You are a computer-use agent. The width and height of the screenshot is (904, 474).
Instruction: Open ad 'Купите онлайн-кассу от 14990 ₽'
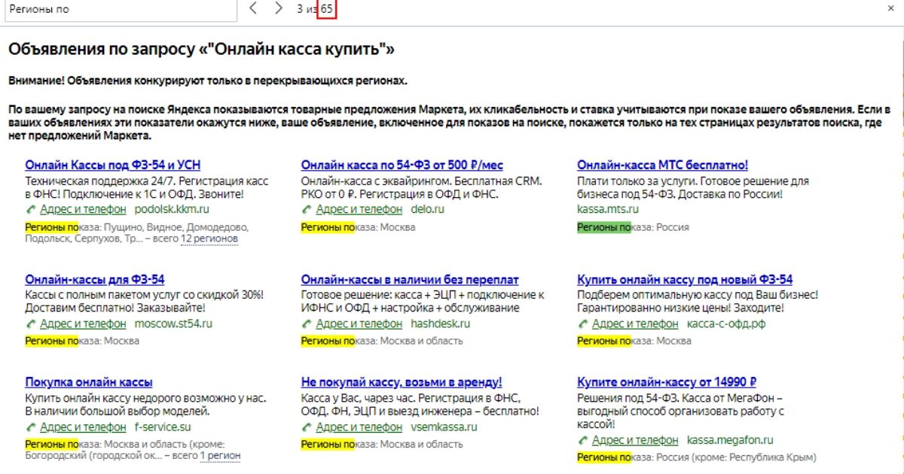(667, 382)
